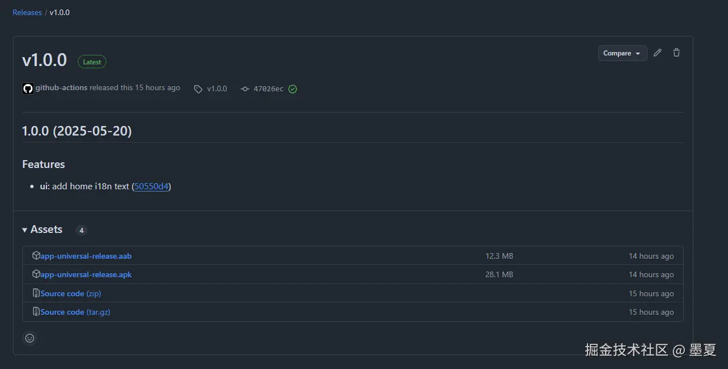The image size is (728, 369).
Task: Click the tag icon beside v1.0.0
Action: (x=198, y=89)
